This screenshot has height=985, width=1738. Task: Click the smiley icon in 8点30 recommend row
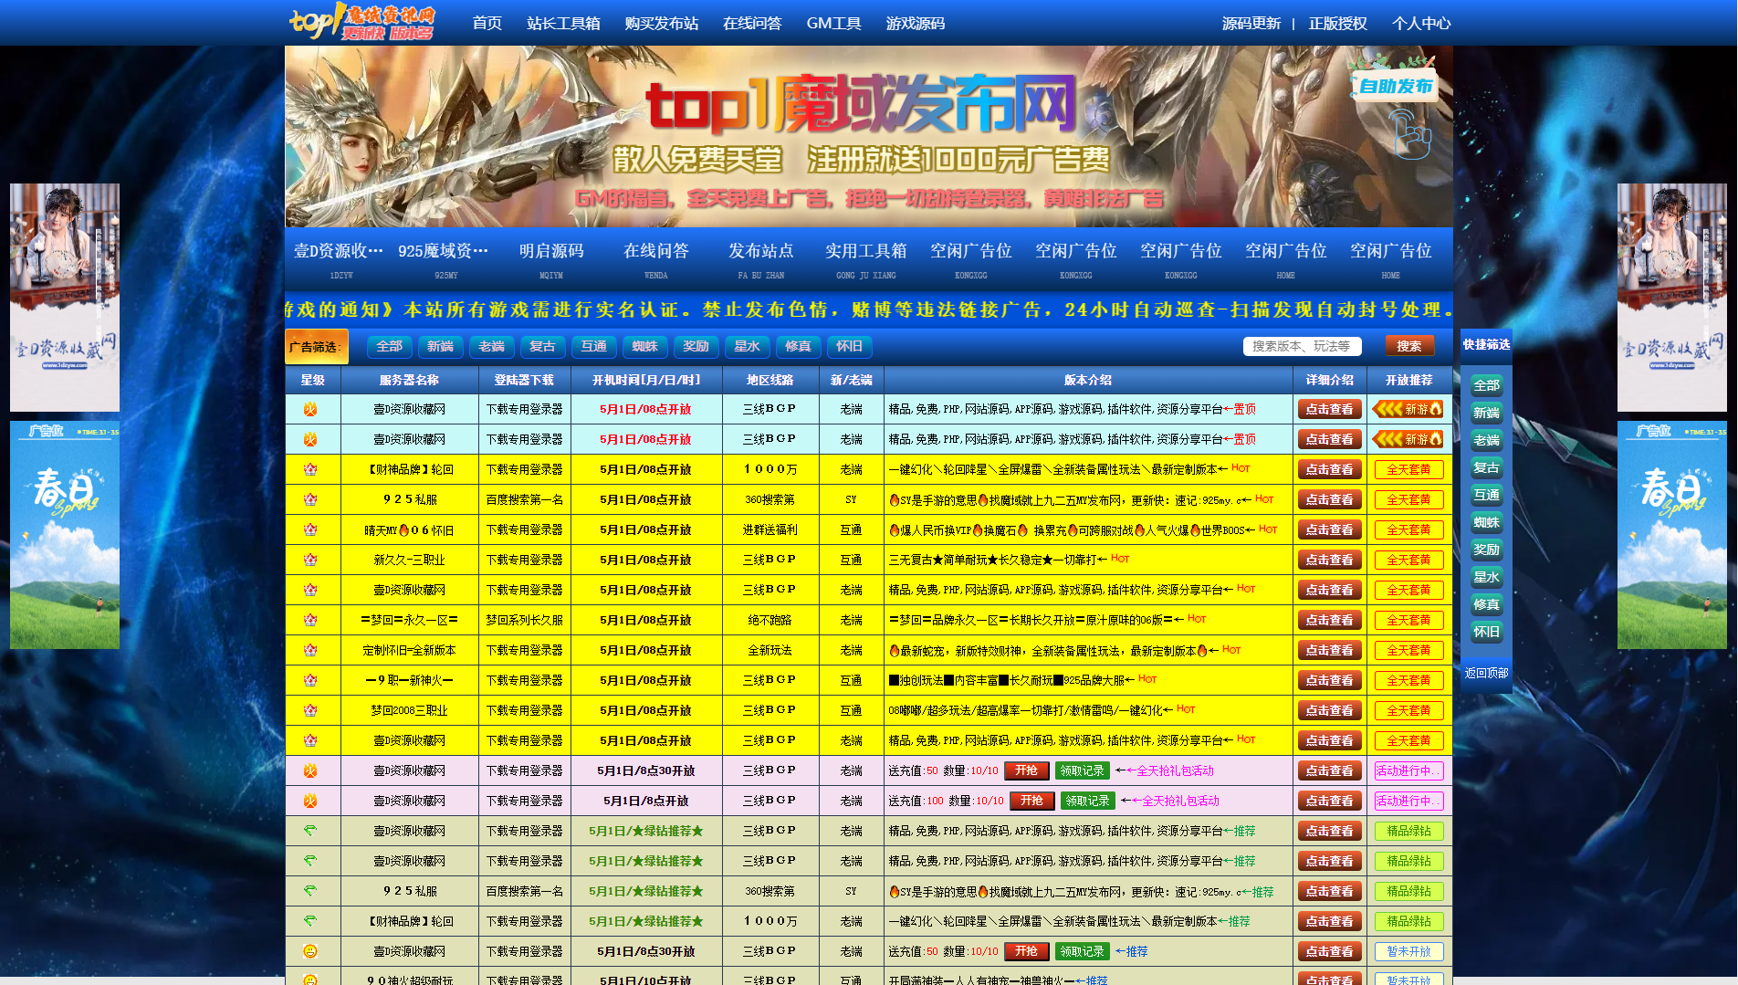click(310, 951)
